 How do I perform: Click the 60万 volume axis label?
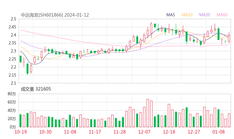tap(12, 102)
